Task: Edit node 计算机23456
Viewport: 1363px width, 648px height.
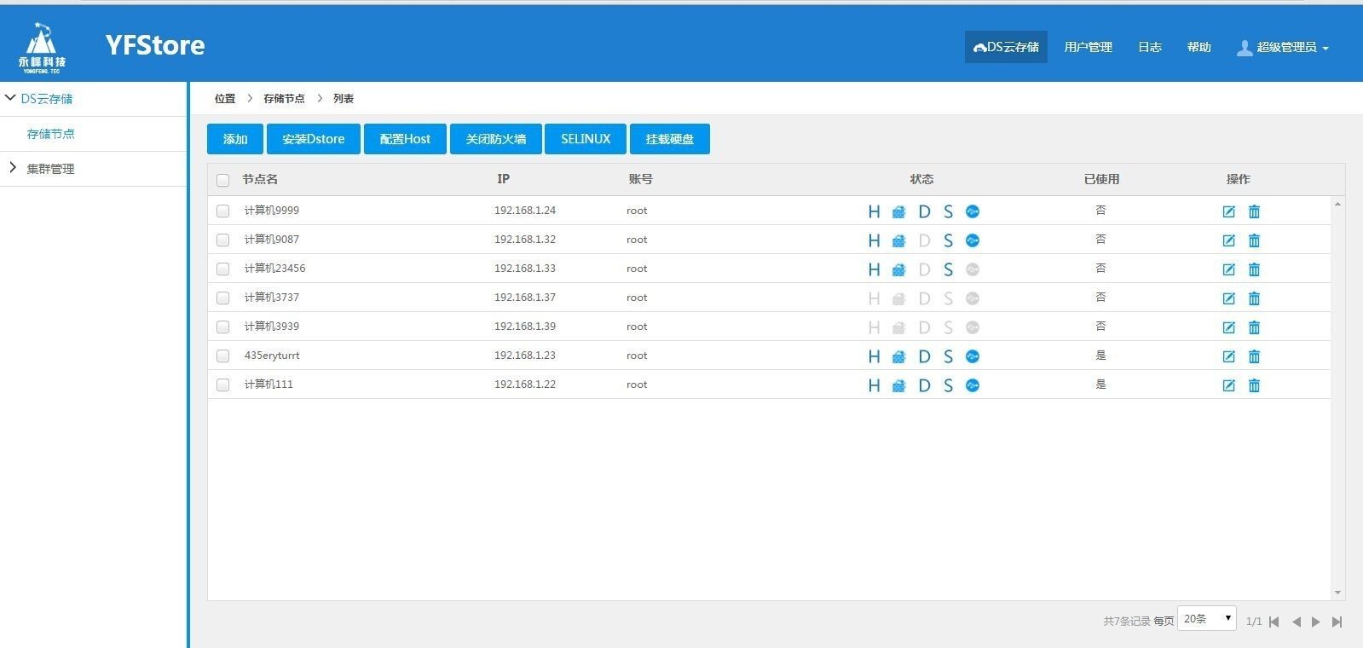Action: click(1228, 269)
